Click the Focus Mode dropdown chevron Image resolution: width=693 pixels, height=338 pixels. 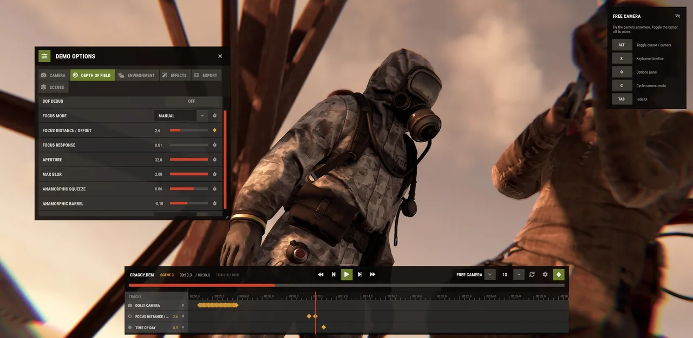click(x=202, y=116)
